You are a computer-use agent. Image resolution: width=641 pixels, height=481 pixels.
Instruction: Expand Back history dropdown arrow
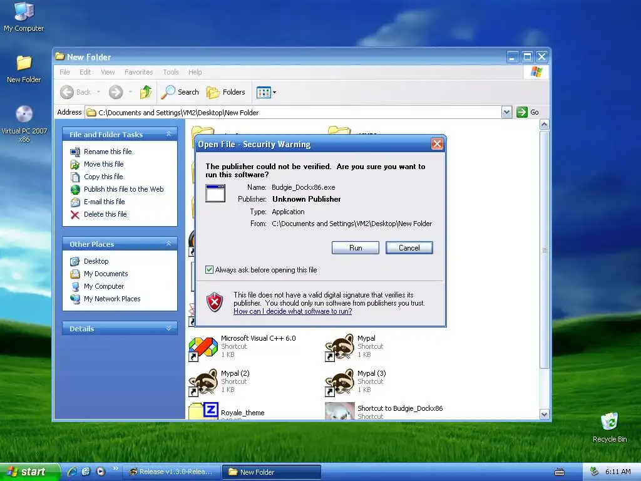point(98,92)
